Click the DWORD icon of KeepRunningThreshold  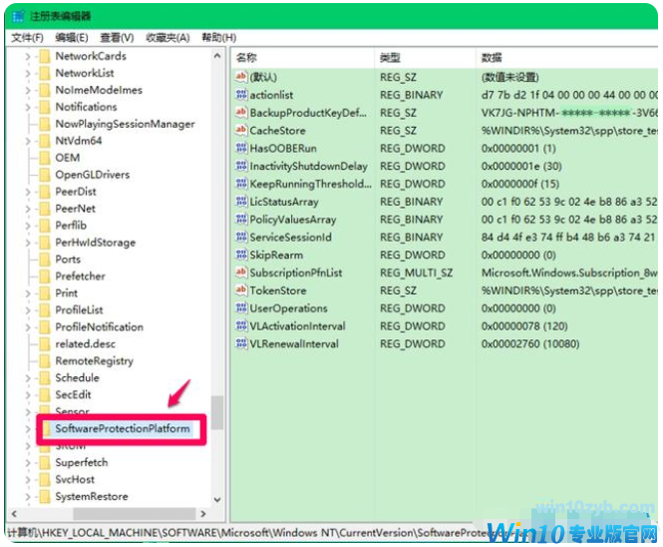tap(241, 184)
